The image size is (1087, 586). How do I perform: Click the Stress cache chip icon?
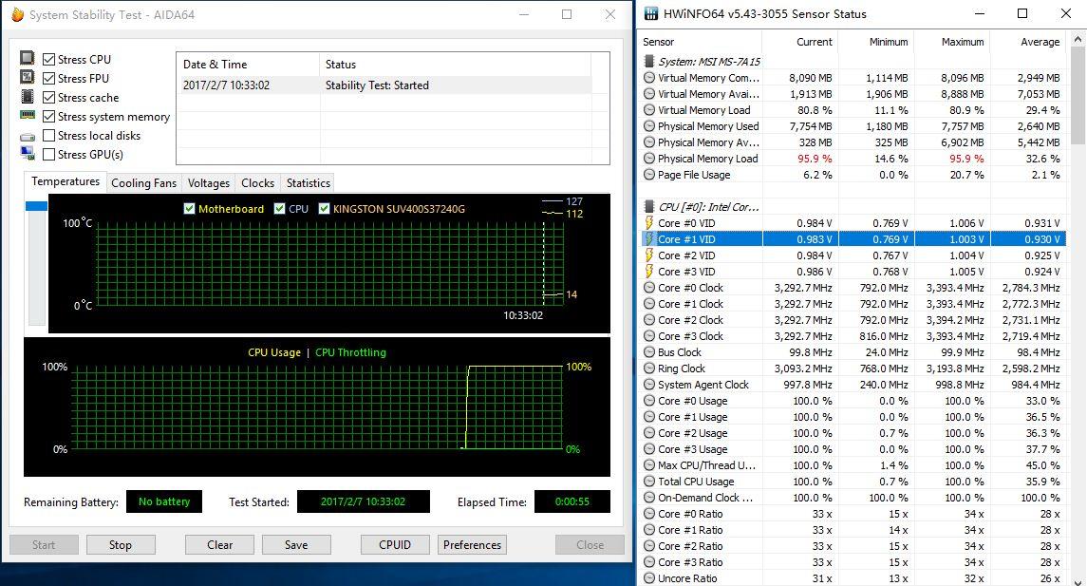27,96
